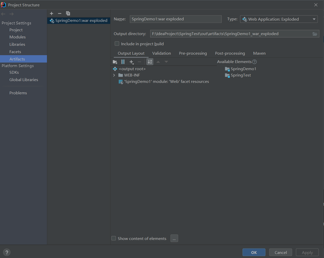
Task: Open the Maven tab
Action: pyautogui.click(x=259, y=53)
